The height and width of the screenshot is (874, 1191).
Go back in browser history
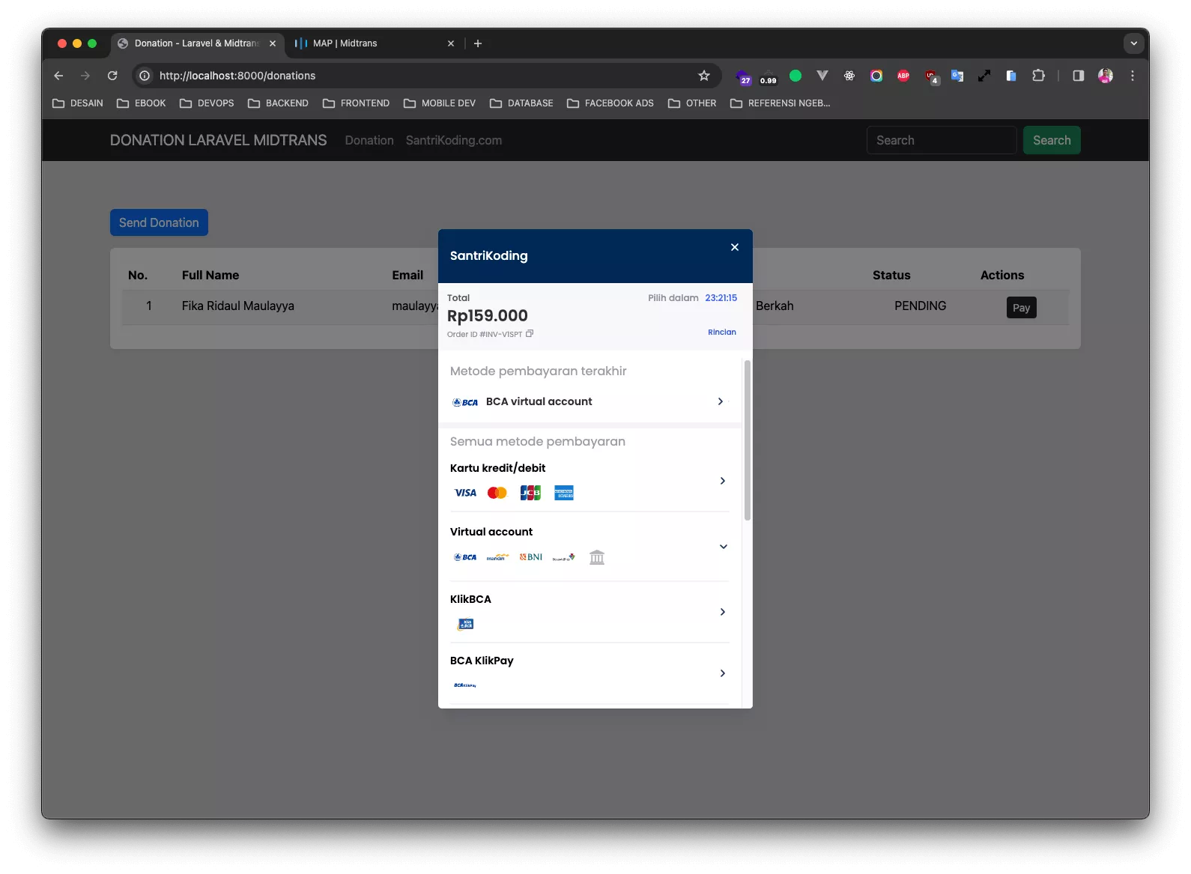(58, 76)
